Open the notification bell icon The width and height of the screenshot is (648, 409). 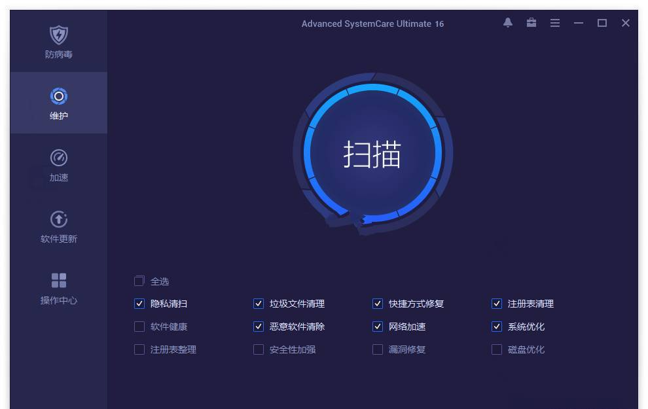point(508,23)
